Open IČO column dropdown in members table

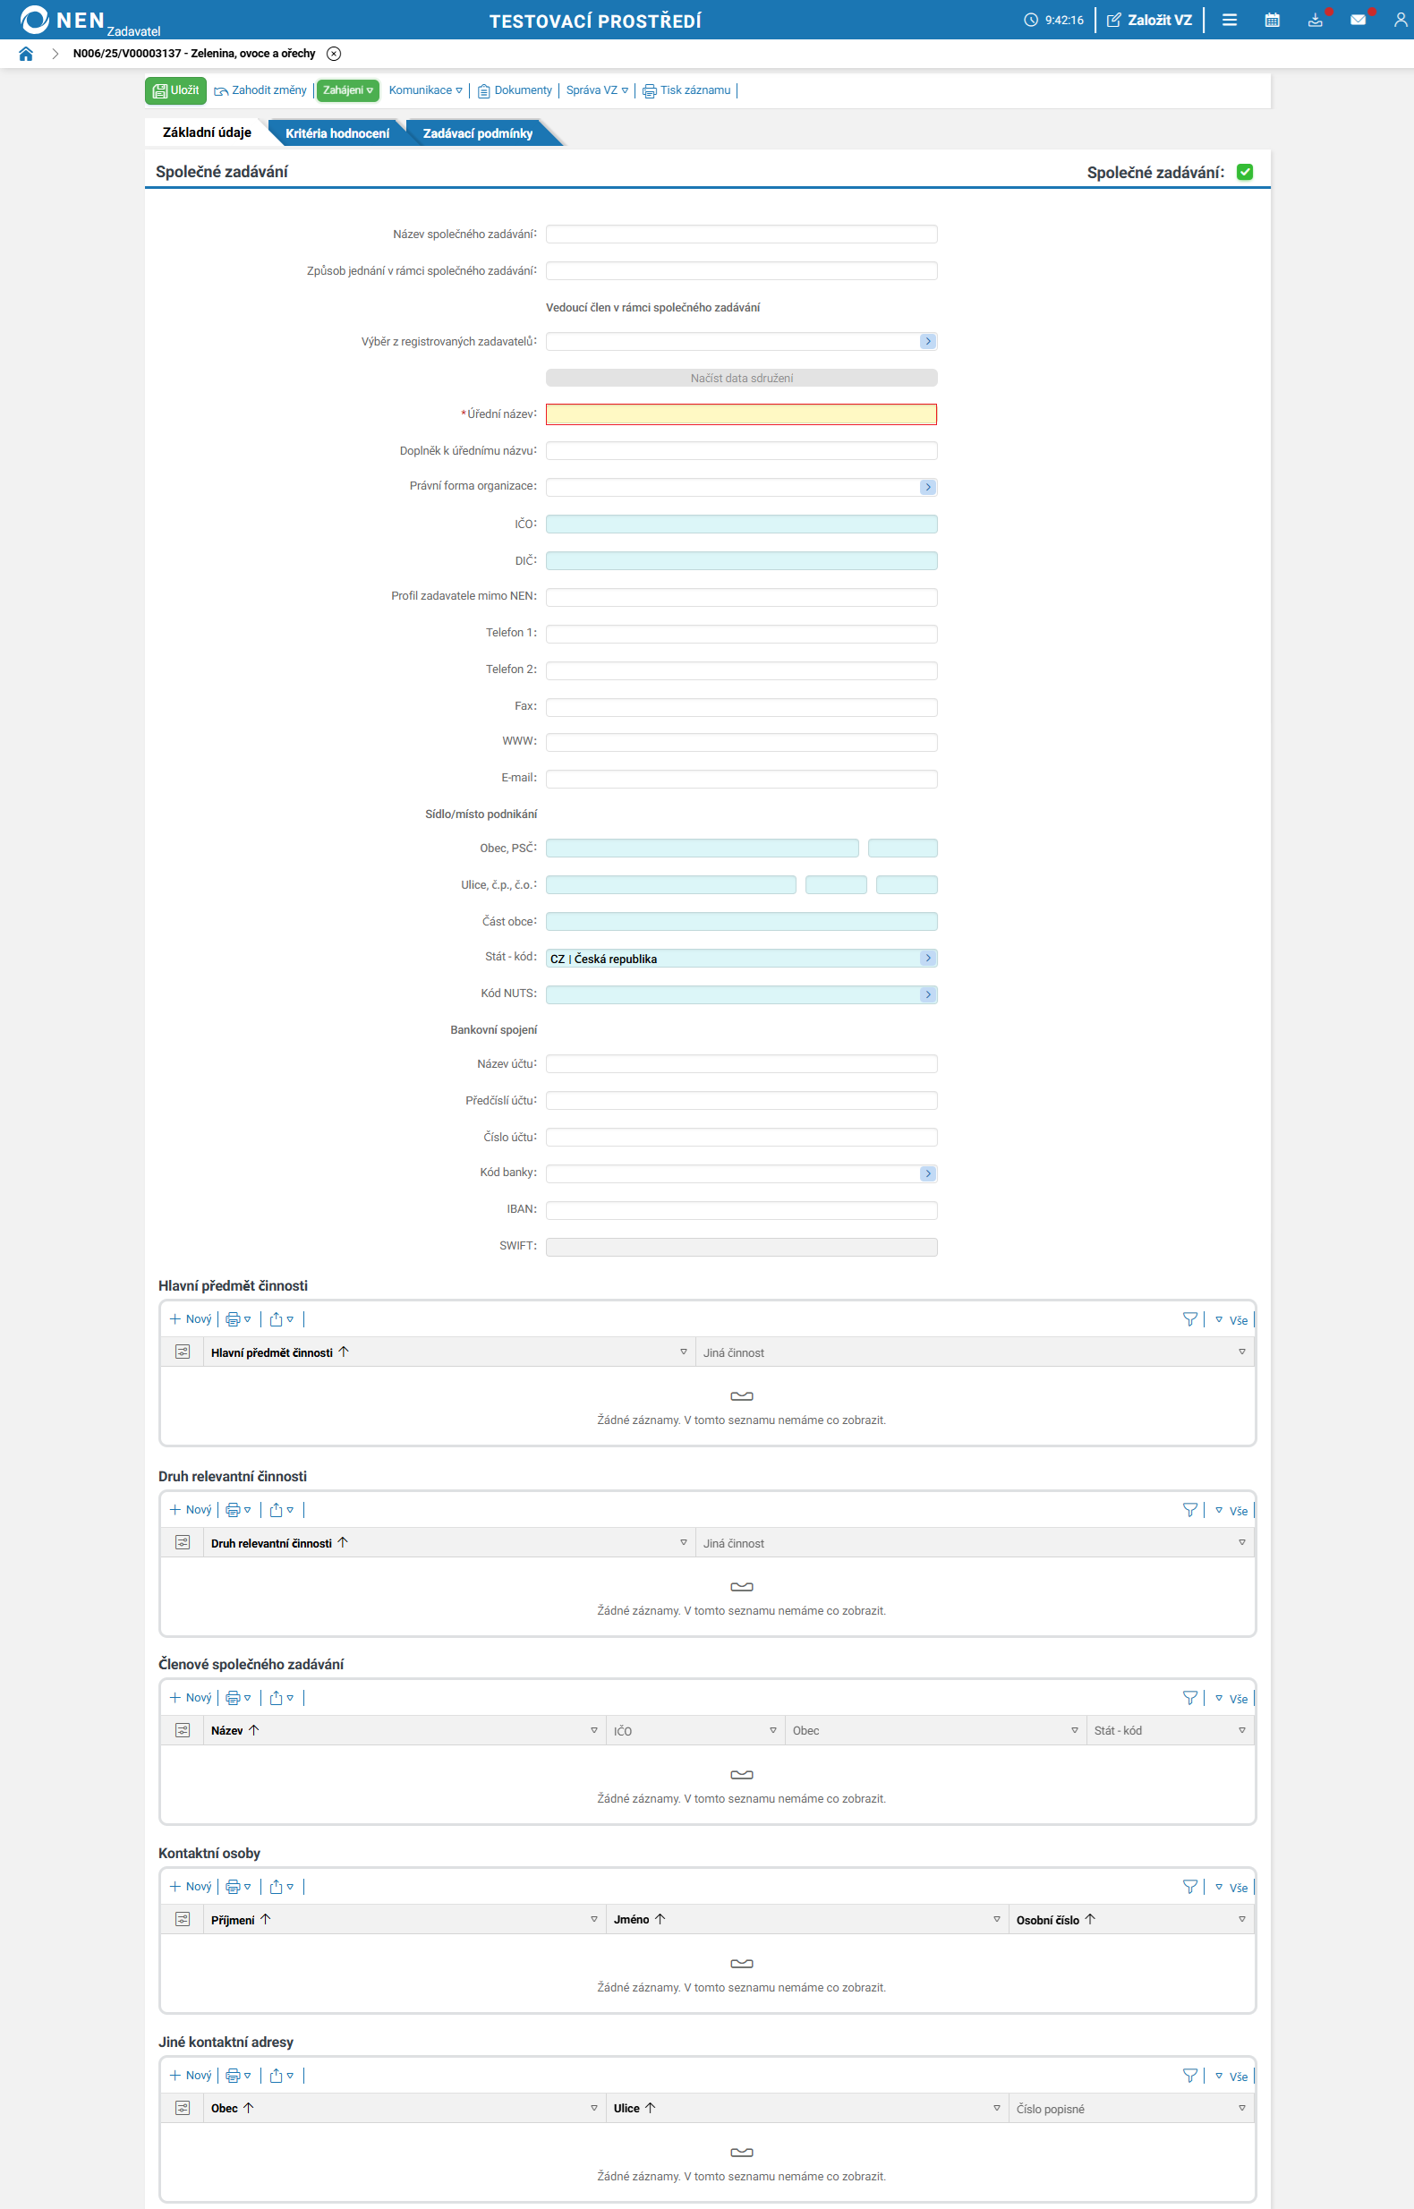pos(773,1731)
